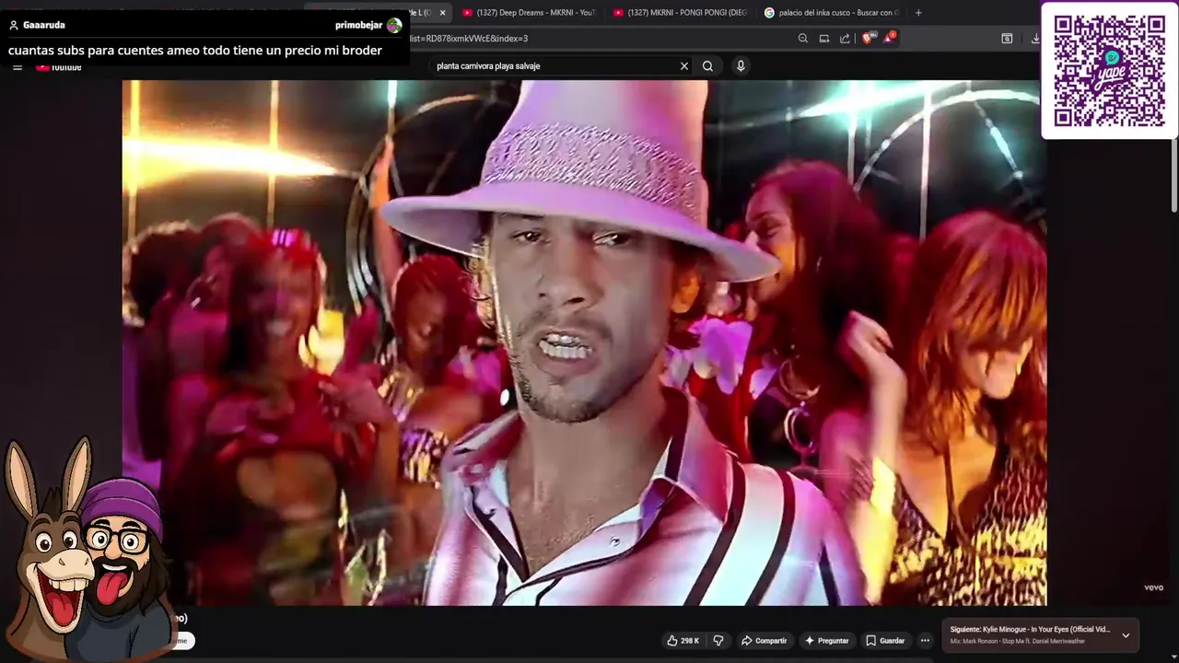Viewport: 1179px width, 663px height.
Task: Start voice search with the microphone icon
Action: [741, 66]
